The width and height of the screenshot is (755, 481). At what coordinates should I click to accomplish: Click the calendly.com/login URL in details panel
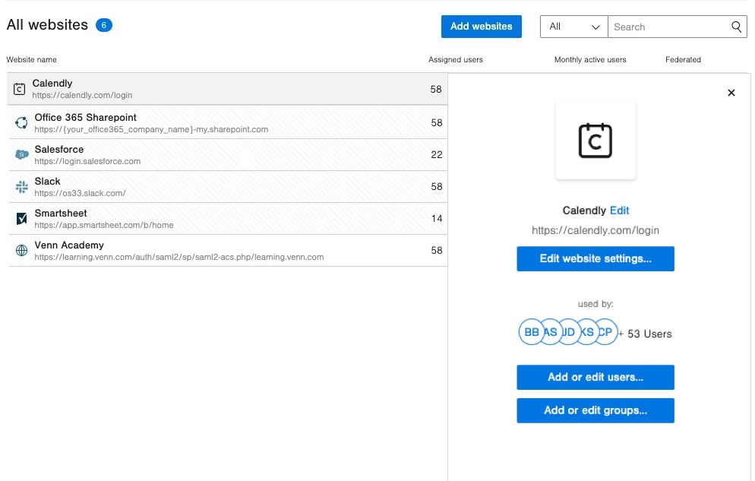click(x=595, y=230)
